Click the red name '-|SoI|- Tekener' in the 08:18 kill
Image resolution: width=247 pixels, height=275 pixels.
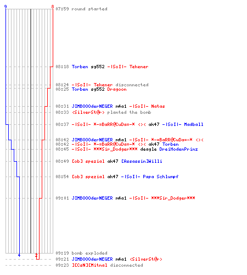pyautogui.click(x=128, y=67)
